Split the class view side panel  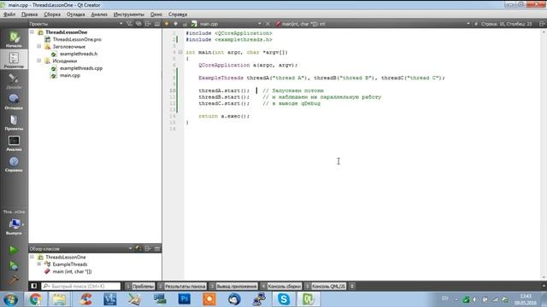(148, 248)
